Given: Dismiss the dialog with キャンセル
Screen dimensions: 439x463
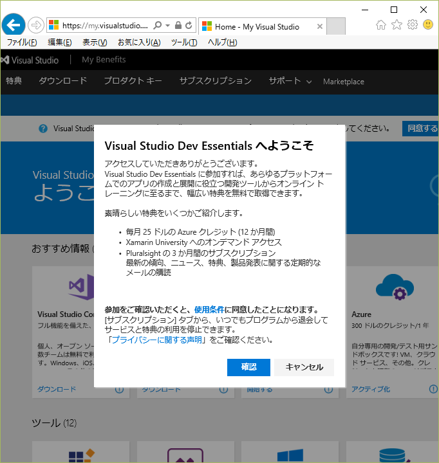Looking at the screenshot, I should 304,367.
